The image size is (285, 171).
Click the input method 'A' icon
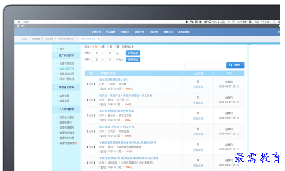pyautogui.click(x=250, y=22)
